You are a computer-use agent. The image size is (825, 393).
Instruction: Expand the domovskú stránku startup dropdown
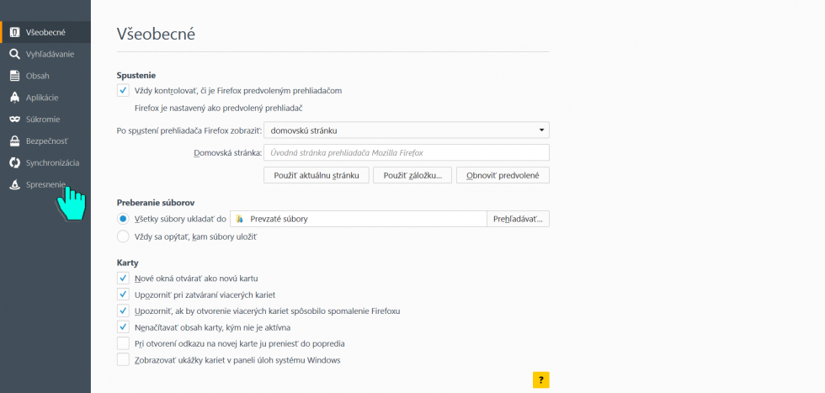(x=406, y=130)
